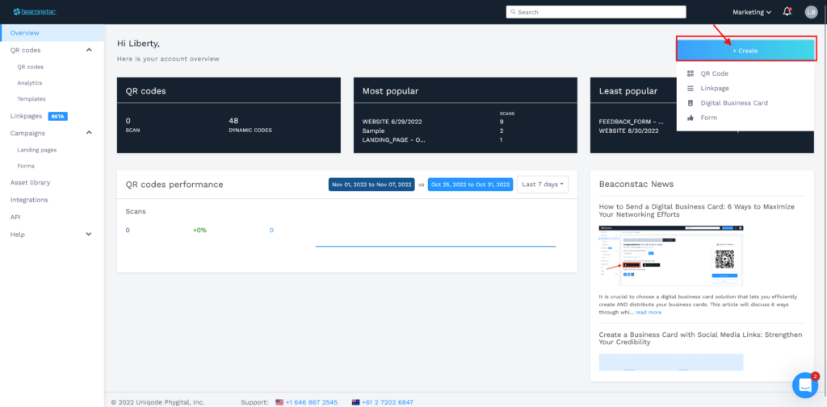Choose Linkpage in Create dropdown
The height and width of the screenshot is (407, 827).
(x=714, y=88)
